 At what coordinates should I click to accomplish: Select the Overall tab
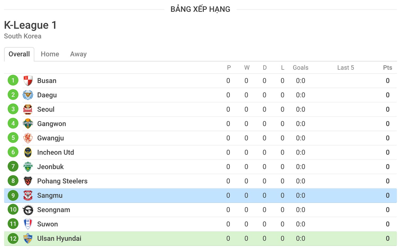(x=19, y=54)
